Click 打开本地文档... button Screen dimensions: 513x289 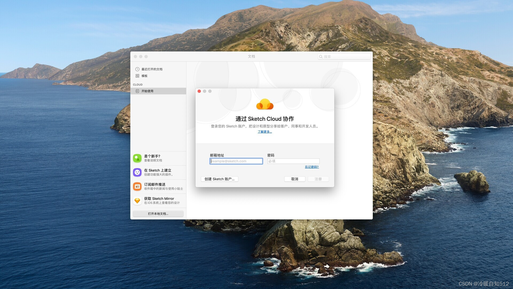(x=158, y=214)
